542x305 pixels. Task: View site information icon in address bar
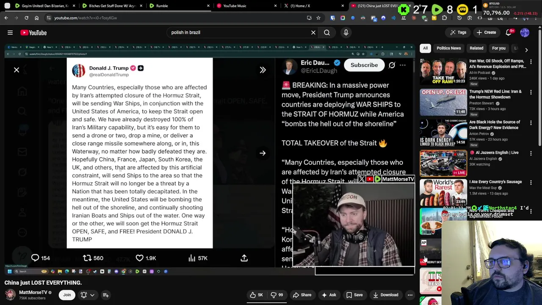tap(49, 18)
